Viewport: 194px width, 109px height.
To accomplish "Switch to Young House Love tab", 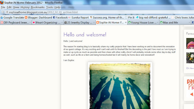I will (x=143, y=22).
